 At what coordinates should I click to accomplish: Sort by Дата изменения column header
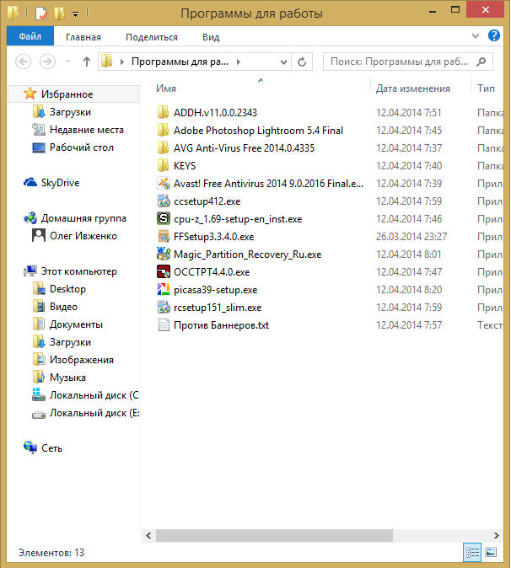[x=413, y=88]
